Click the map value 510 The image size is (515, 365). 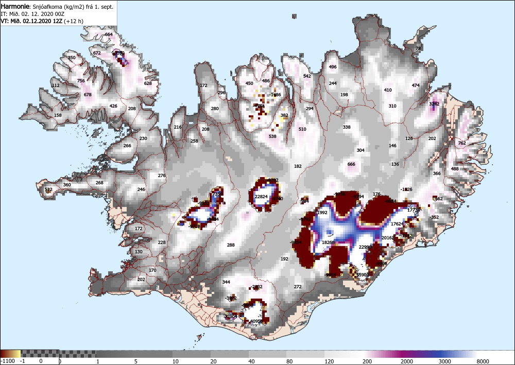pyautogui.click(x=302, y=129)
